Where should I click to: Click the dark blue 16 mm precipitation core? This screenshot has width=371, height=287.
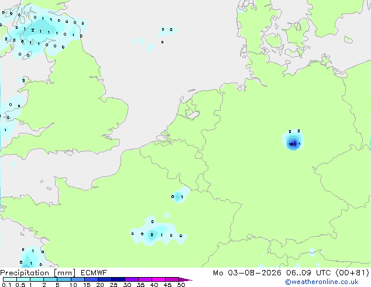[293, 143]
